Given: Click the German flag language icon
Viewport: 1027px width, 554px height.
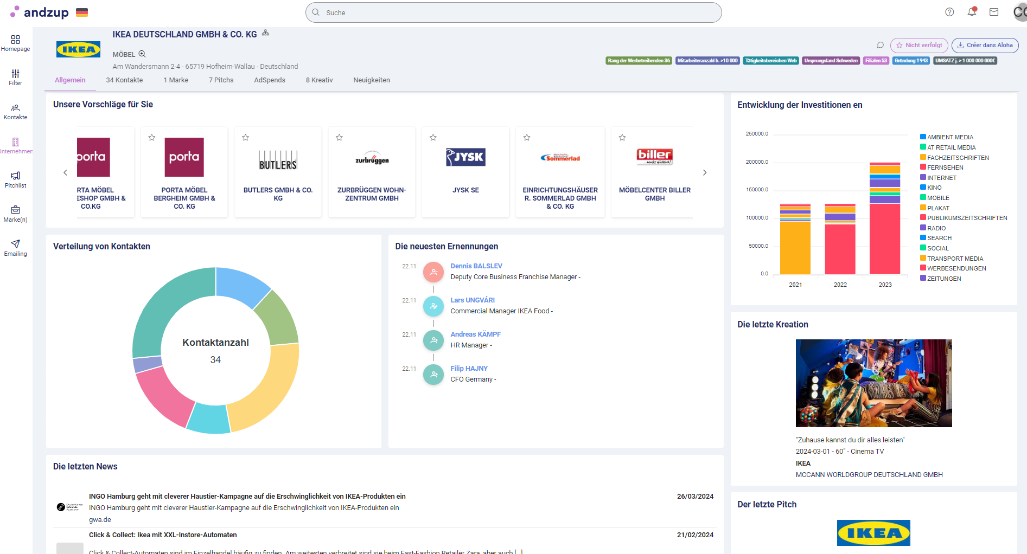Looking at the screenshot, I should pos(82,12).
